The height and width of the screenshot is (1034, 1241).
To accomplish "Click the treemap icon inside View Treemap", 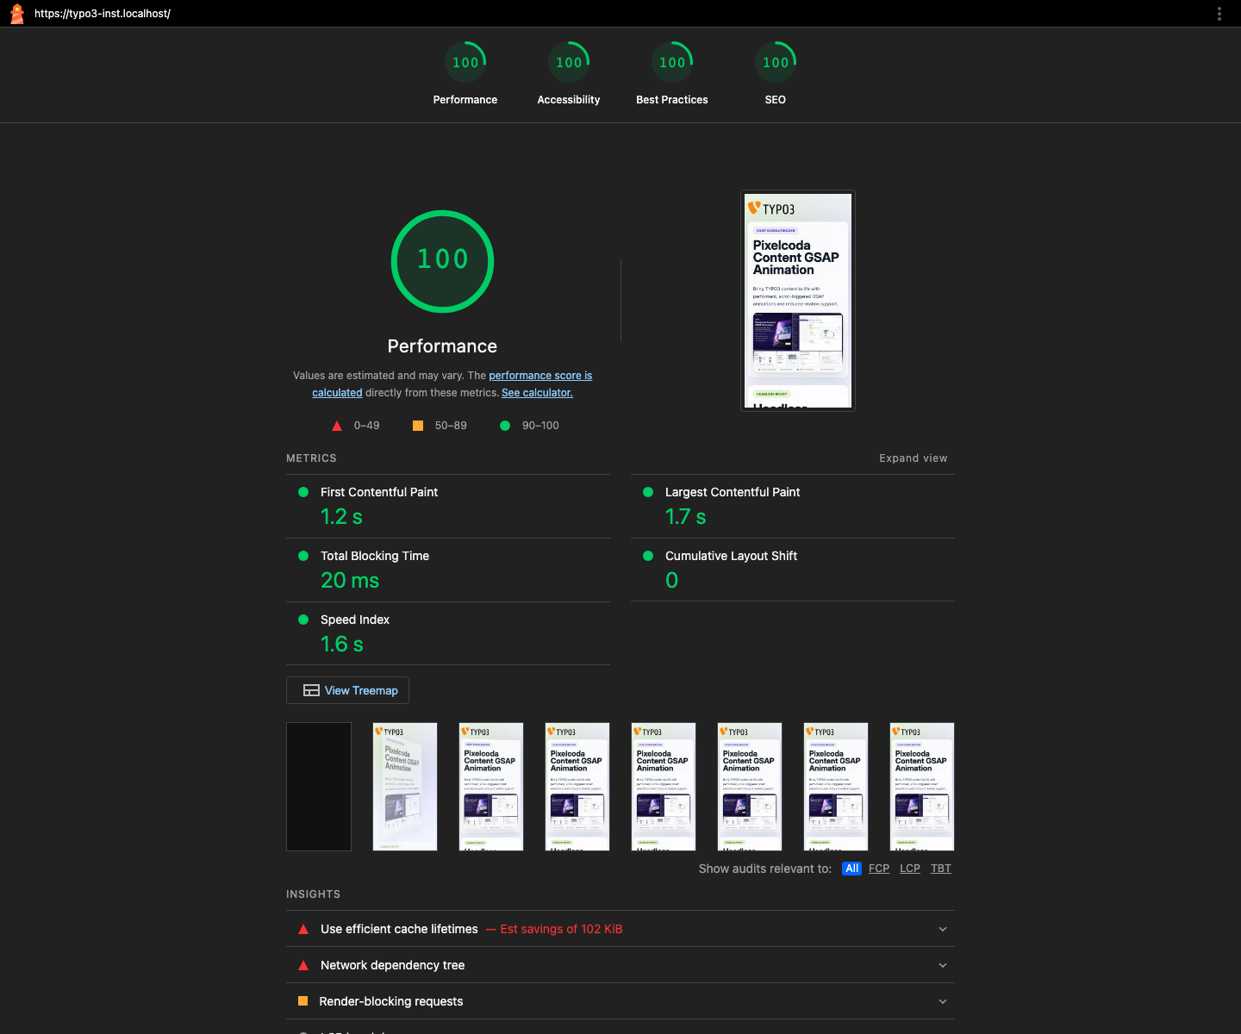I will point(311,690).
